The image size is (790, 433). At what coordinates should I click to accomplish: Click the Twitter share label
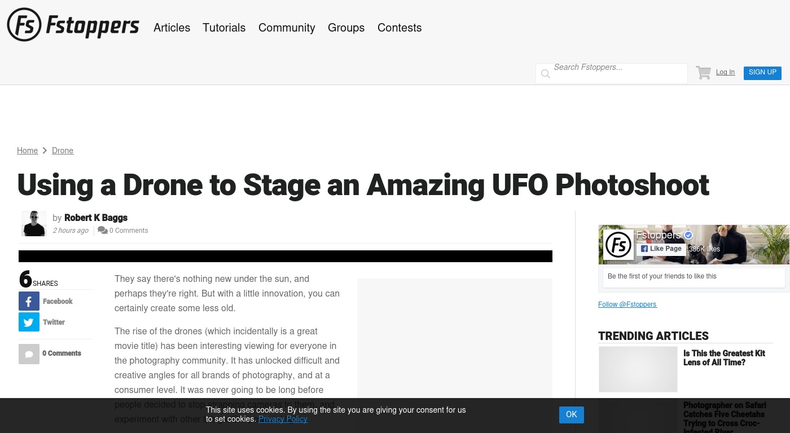tap(54, 322)
